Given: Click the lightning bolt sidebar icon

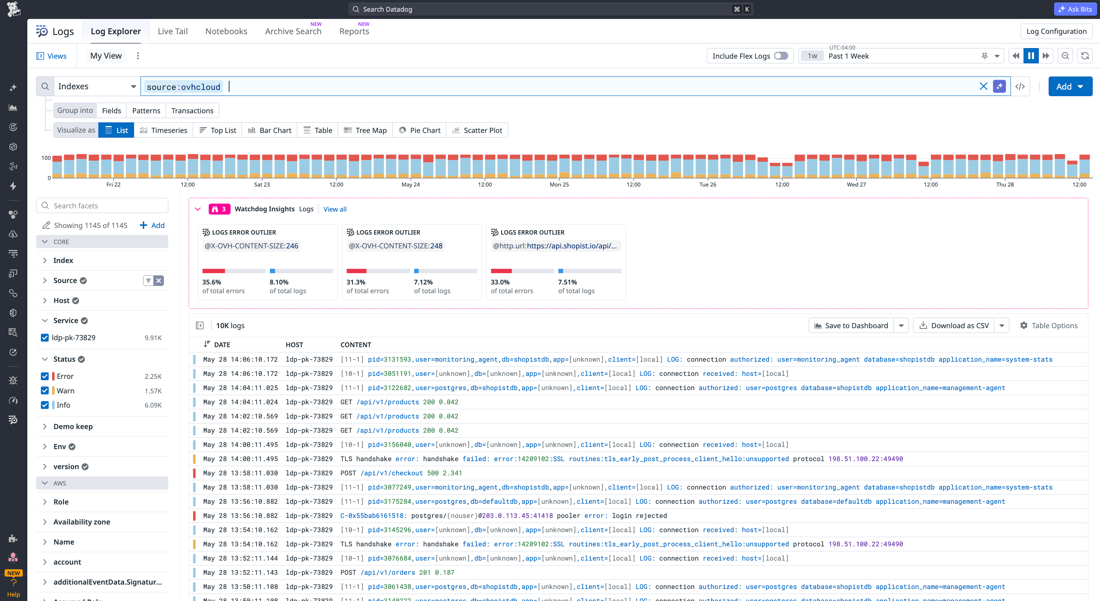Looking at the screenshot, I should (x=13, y=186).
